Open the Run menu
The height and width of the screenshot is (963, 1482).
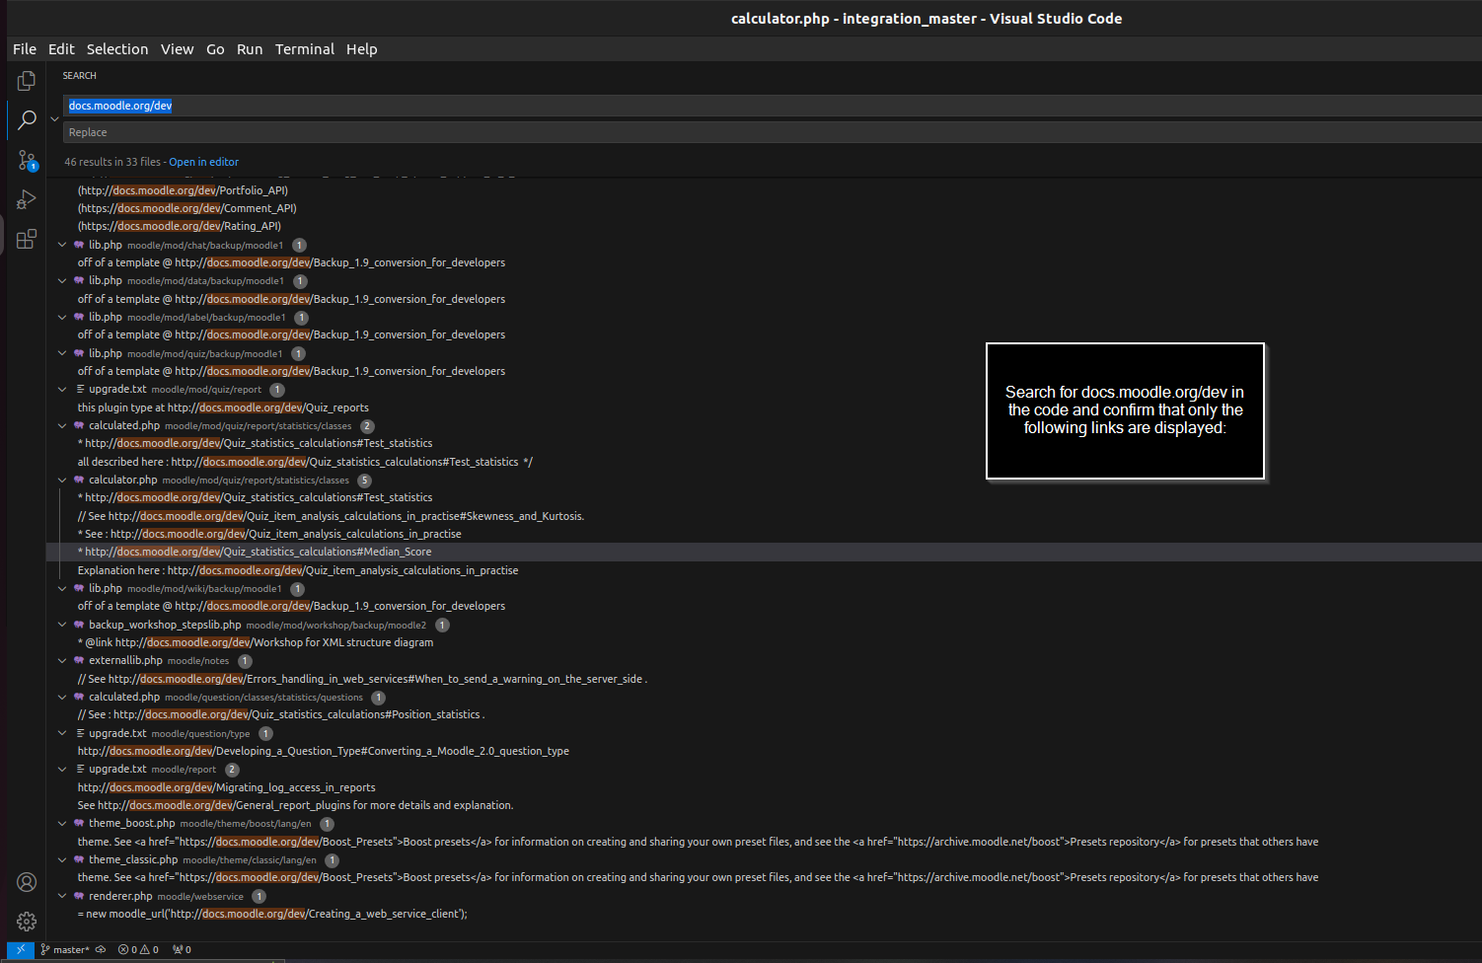click(250, 49)
